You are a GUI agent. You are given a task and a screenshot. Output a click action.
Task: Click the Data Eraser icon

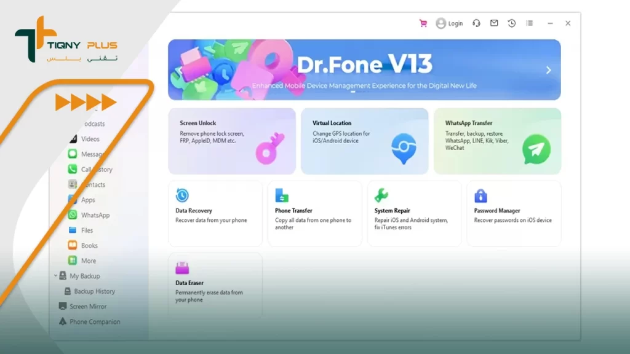pos(182,268)
